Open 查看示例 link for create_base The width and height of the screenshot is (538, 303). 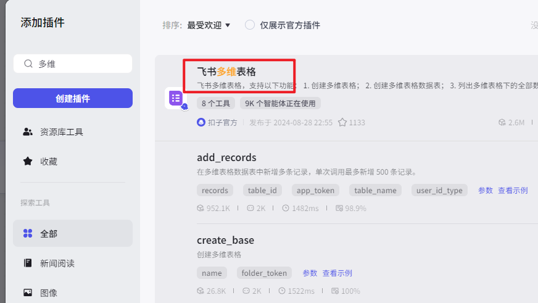337,273
